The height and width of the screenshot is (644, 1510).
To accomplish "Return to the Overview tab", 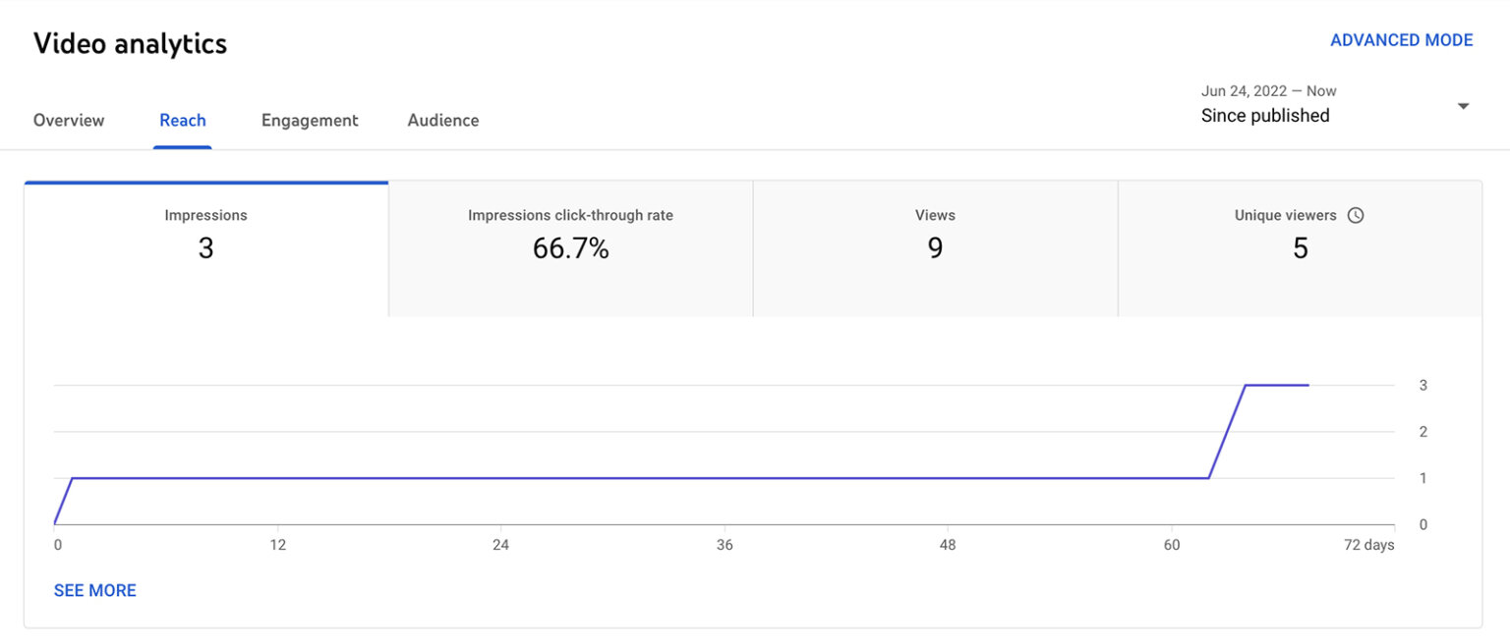I will [x=68, y=120].
